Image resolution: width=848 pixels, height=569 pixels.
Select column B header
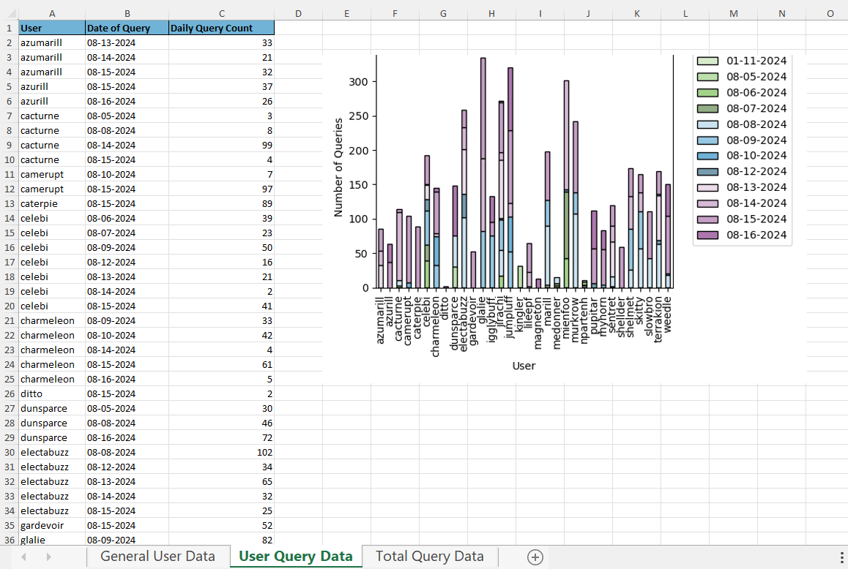click(127, 13)
